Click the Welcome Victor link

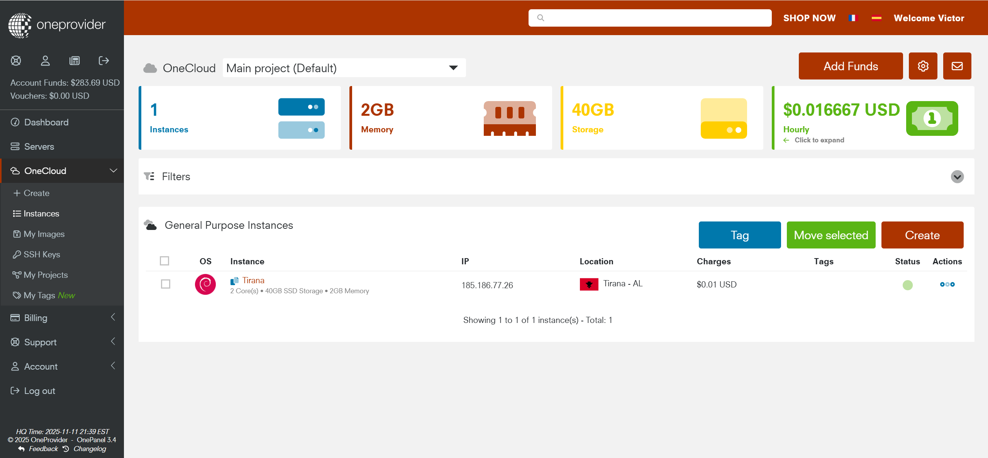coord(929,18)
